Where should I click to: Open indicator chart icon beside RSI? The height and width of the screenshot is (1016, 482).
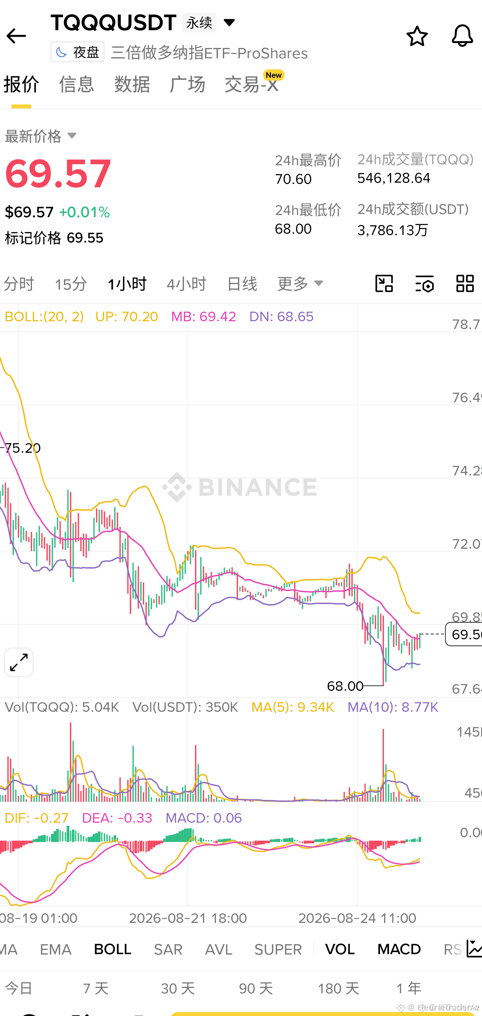pos(474,948)
